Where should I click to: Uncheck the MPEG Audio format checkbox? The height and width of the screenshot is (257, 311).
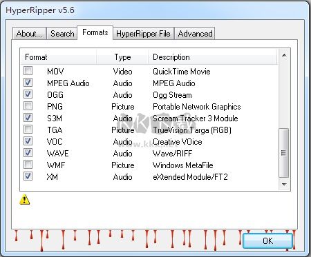click(x=28, y=83)
